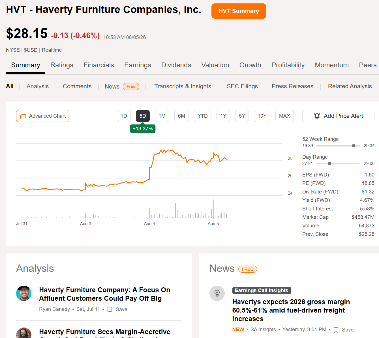
Task: Select the YTD chart range
Action: [x=203, y=116]
